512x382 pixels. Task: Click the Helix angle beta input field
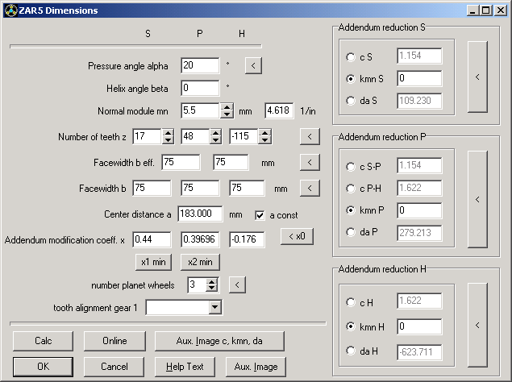(200, 88)
